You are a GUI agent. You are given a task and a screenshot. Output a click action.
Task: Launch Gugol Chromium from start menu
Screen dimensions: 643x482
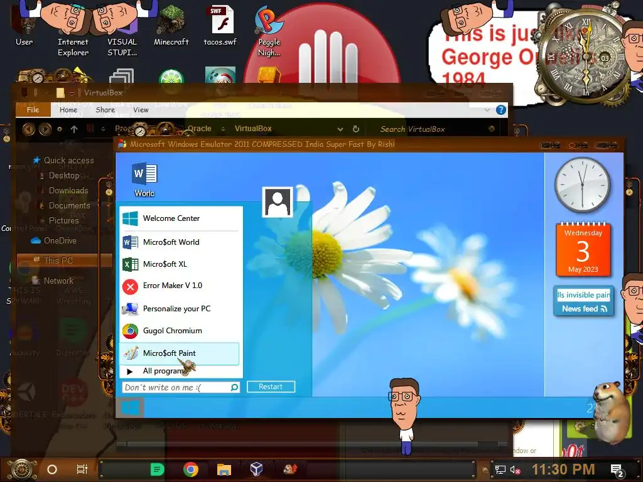click(x=180, y=331)
